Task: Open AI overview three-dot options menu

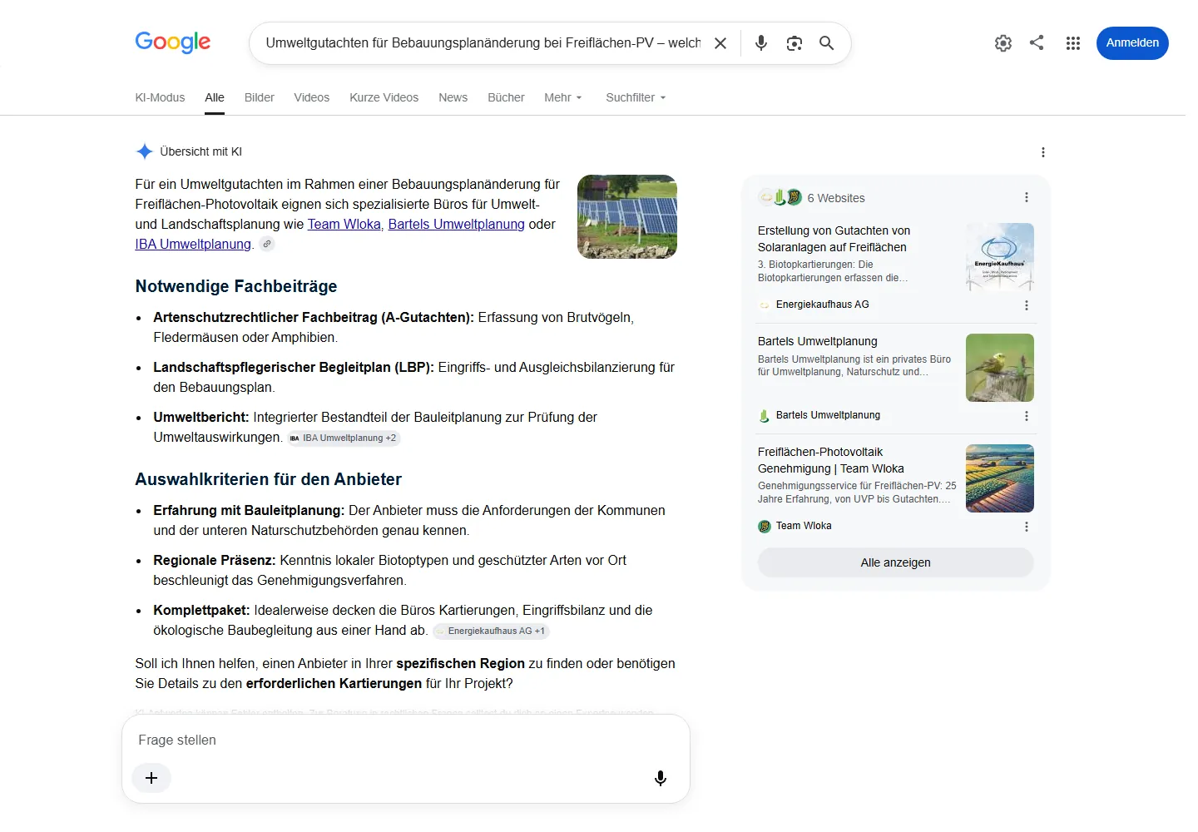Action: coord(1043,152)
